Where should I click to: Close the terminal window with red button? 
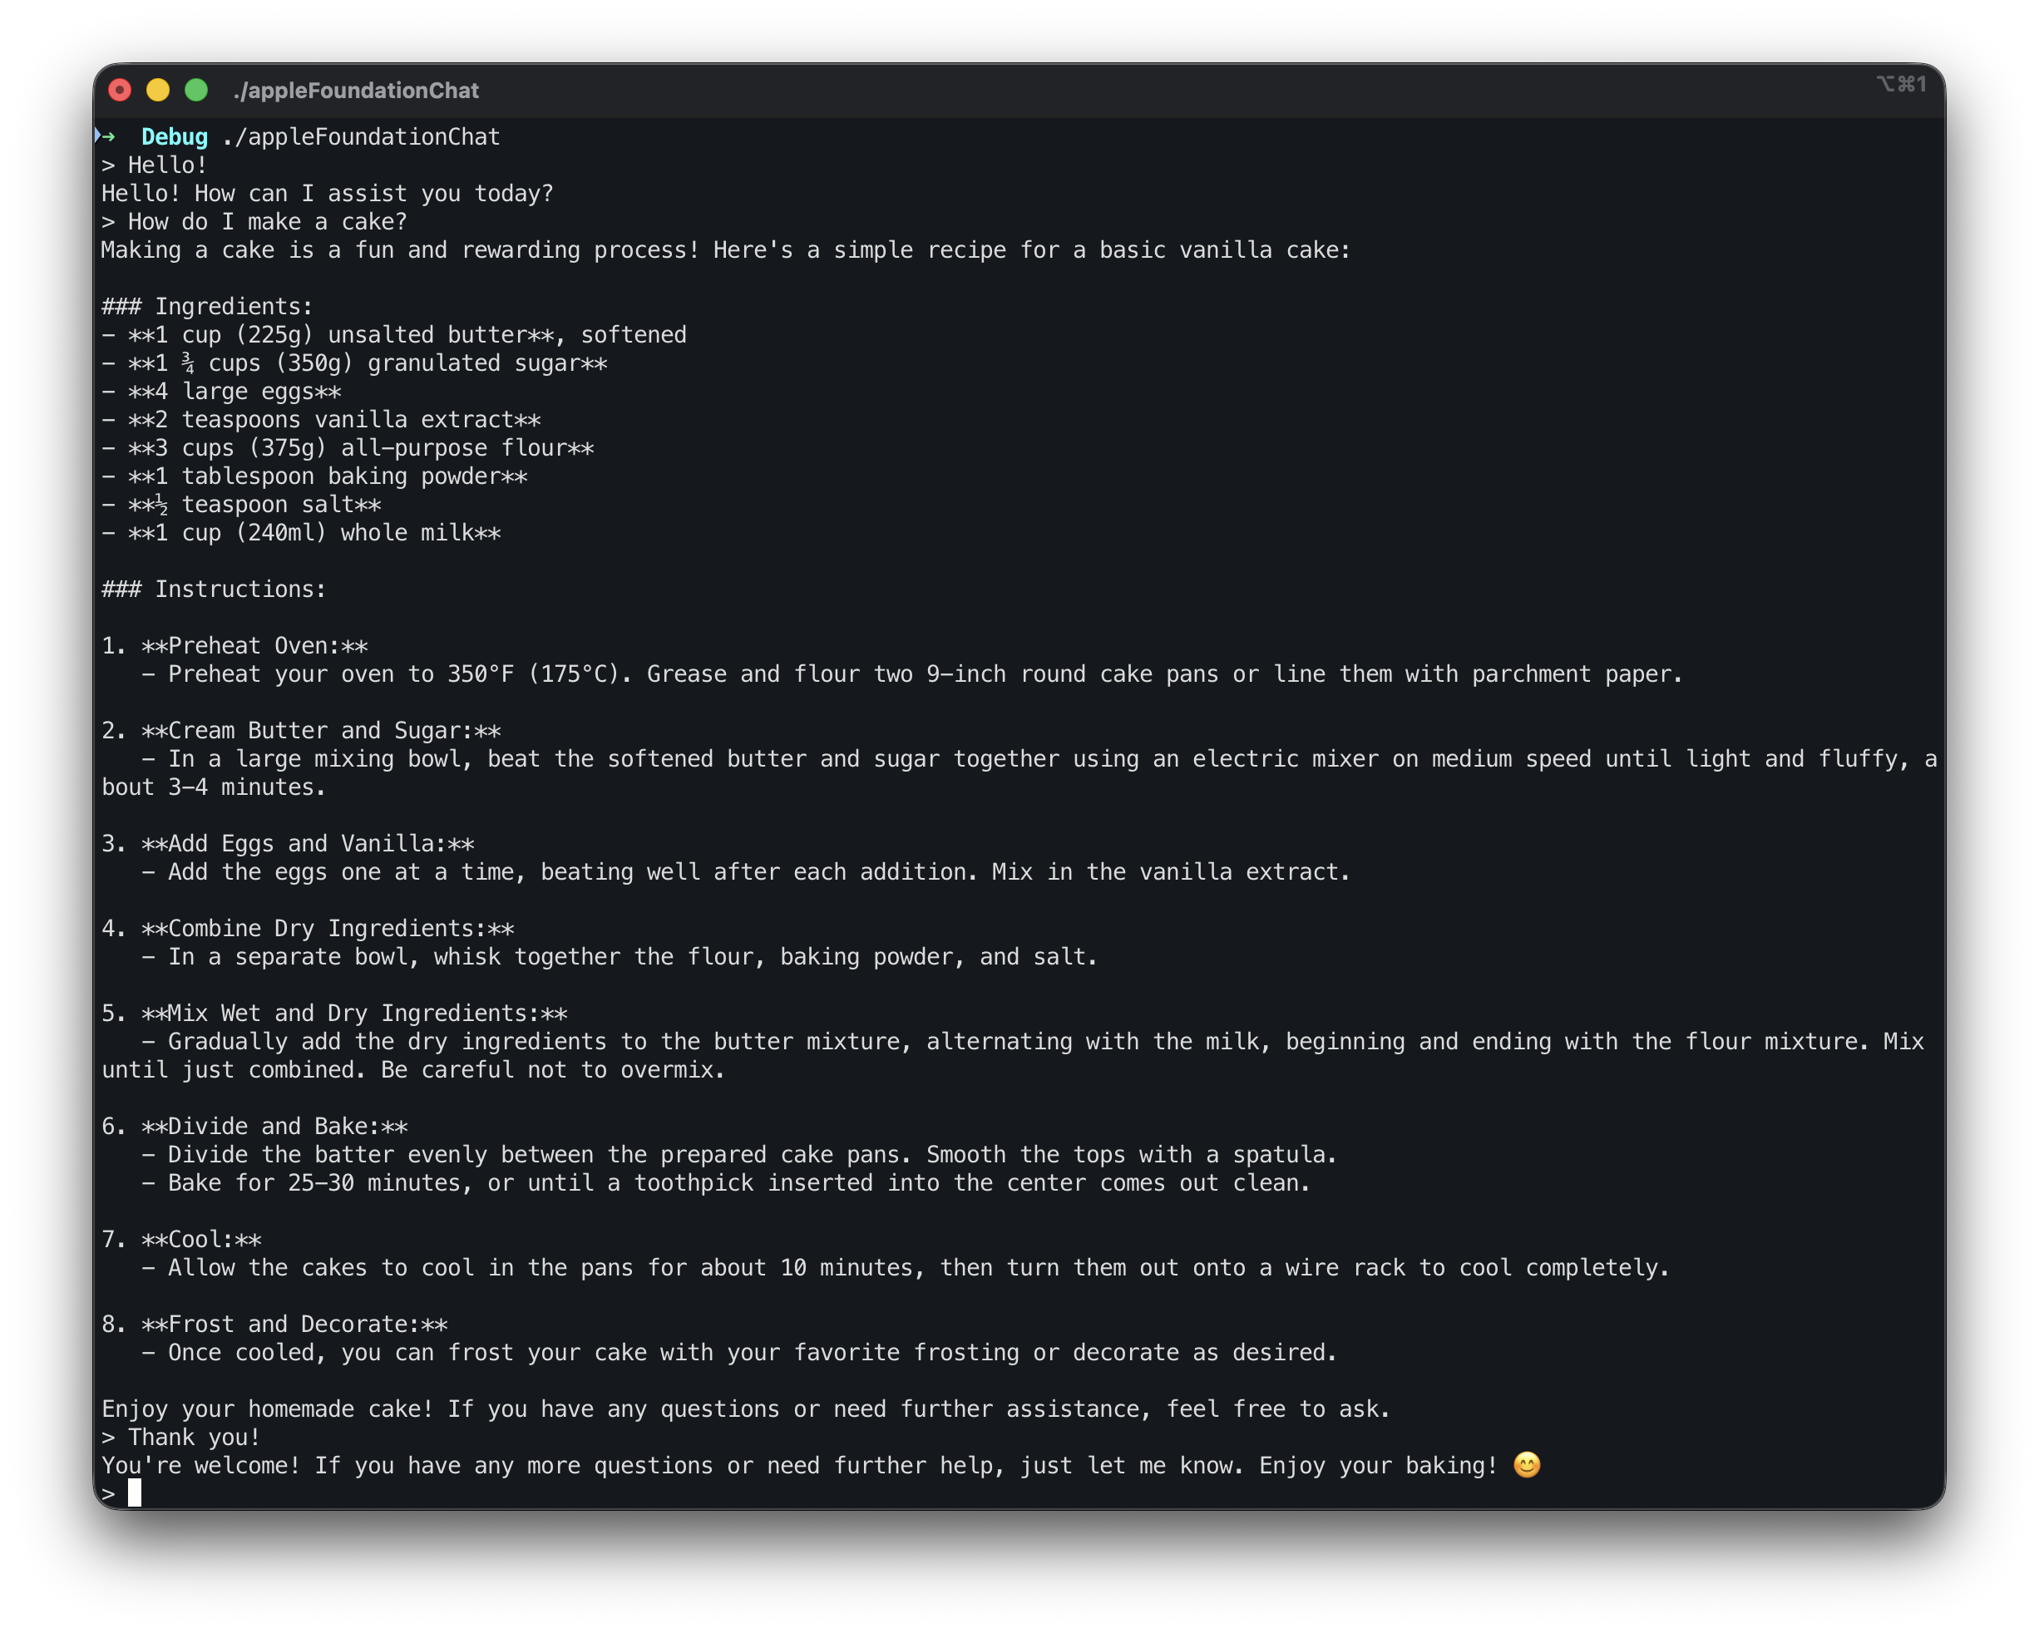click(120, 90)
